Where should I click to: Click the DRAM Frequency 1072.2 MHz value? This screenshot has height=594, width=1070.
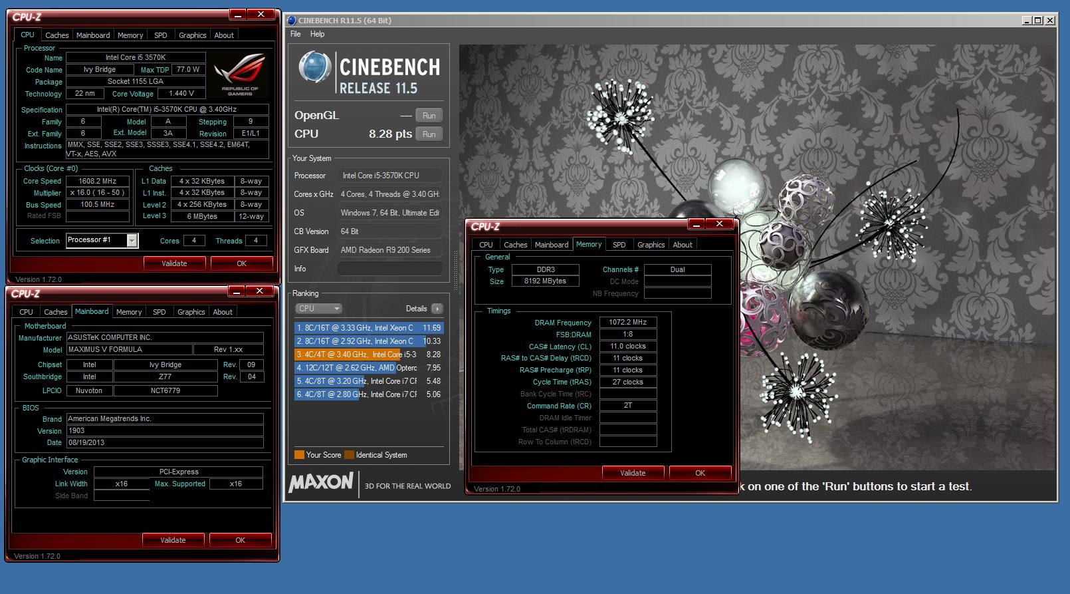pos(628,322)
